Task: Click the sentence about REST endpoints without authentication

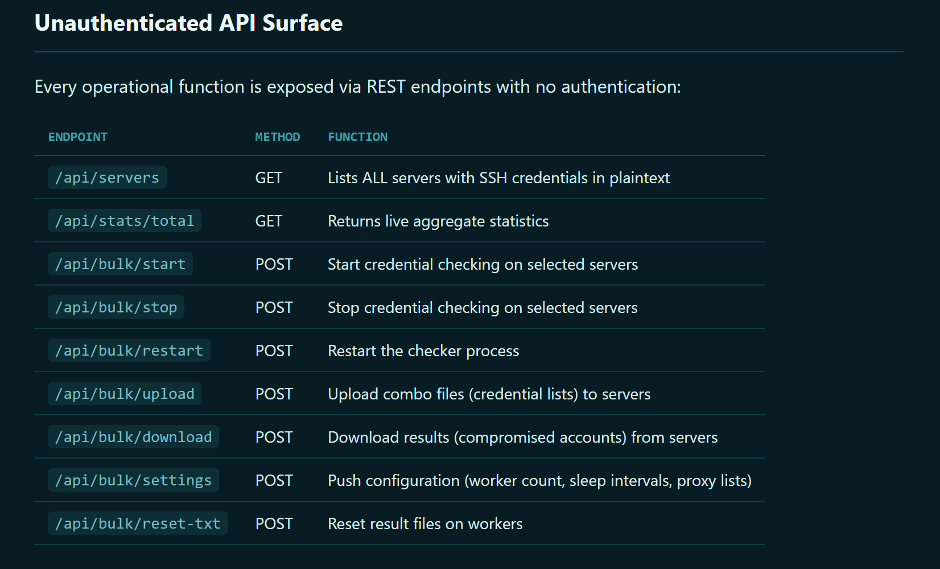Action: tap(357, 86)
